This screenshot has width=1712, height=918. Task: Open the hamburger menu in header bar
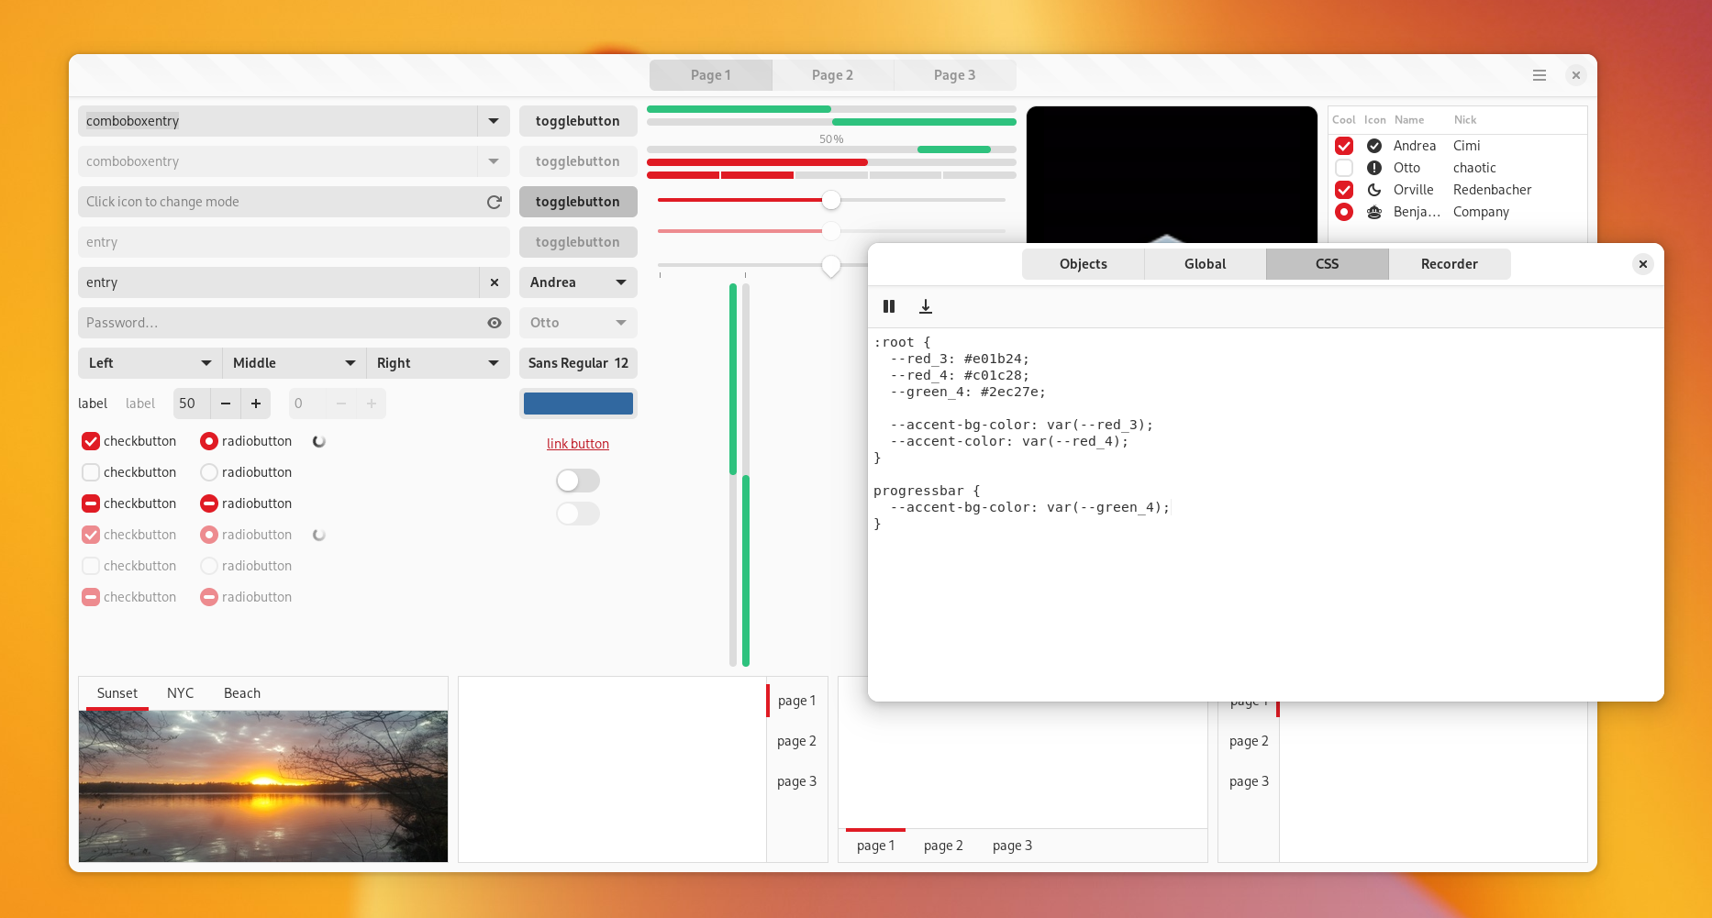(1540, 75)
